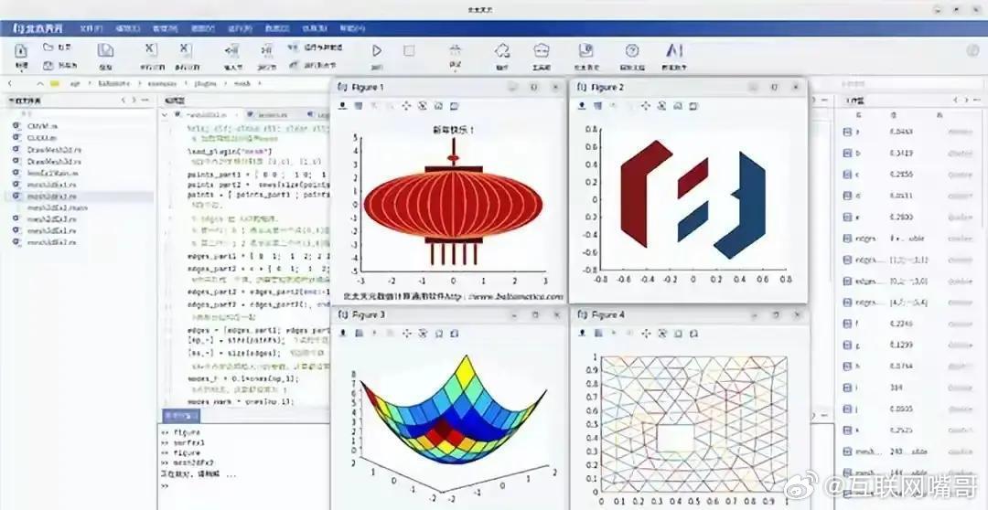Screen dimensions: 988x510
Task: Click the code line 'load_plugin("mesh")' in editor
Action: pos(230,151)
